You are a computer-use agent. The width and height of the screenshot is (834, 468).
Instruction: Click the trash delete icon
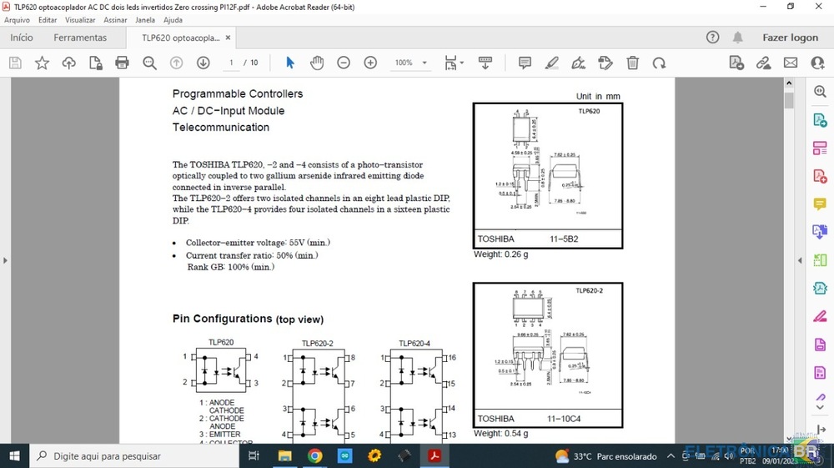click(x=632, y=63)
